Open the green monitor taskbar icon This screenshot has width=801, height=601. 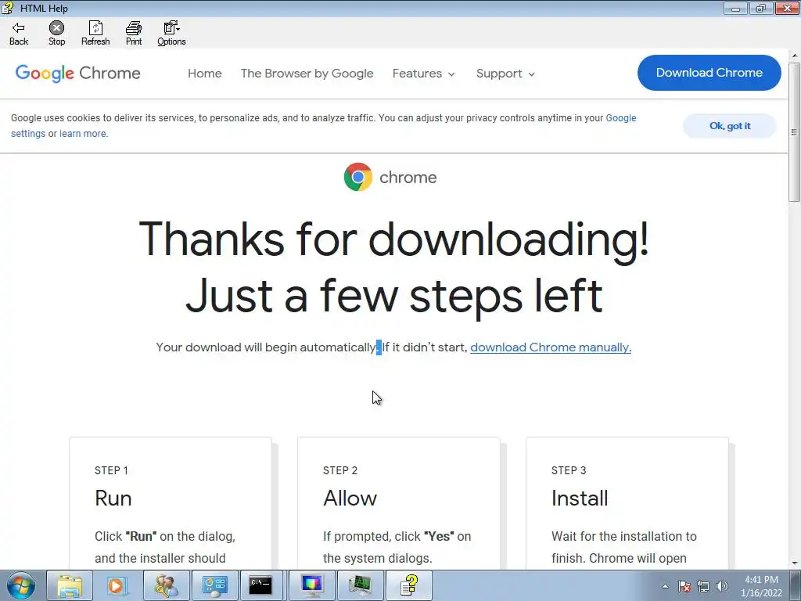click(360, 585)
